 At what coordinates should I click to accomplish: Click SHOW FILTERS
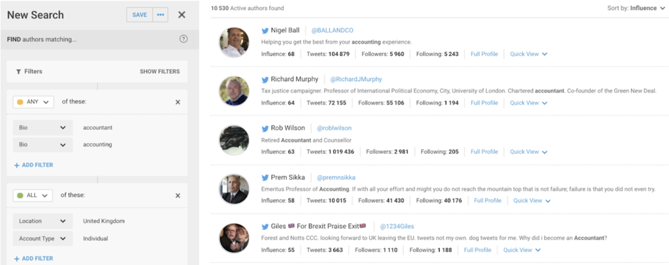tap(159, 72)
